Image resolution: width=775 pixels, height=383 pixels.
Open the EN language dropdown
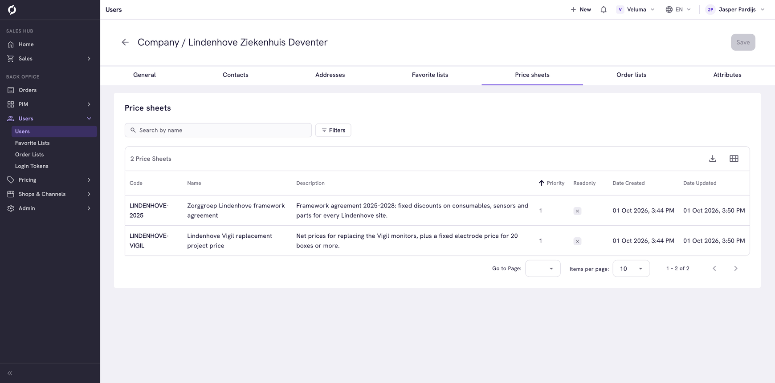[x=678, y=9]
